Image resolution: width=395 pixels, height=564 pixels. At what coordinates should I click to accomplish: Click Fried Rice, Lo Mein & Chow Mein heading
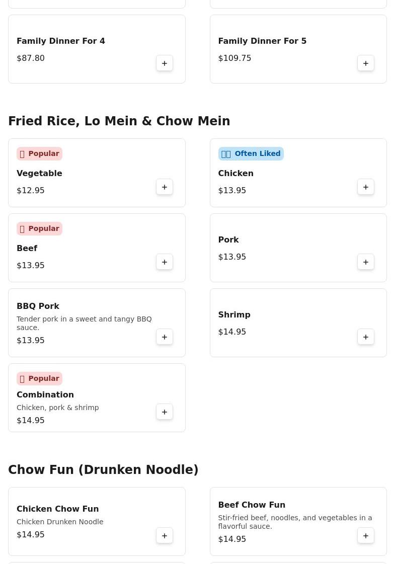(x=119, y=121)
